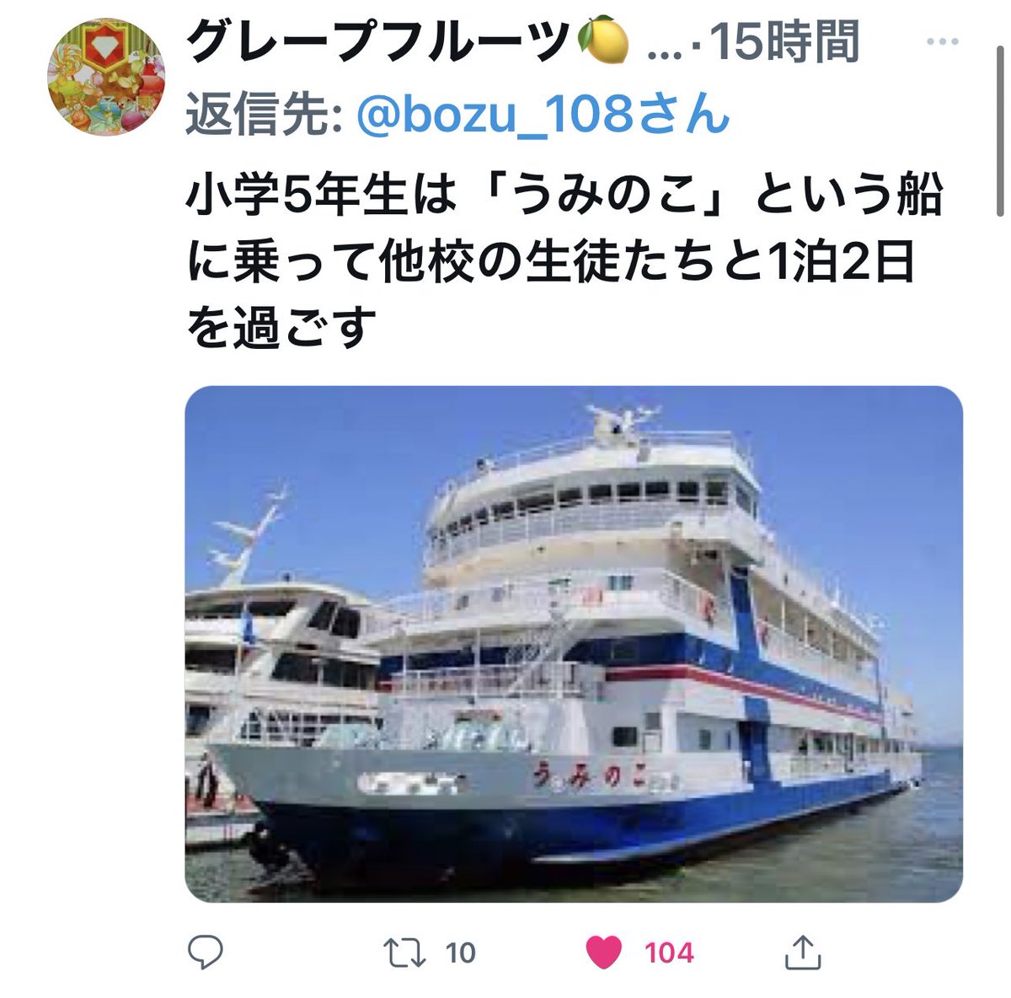
Task: Tap the retweet arrows icon
Action: coord(404,953)
